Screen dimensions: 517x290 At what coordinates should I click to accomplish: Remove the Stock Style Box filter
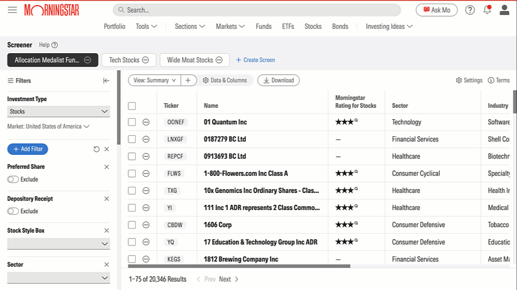point(107,231)
